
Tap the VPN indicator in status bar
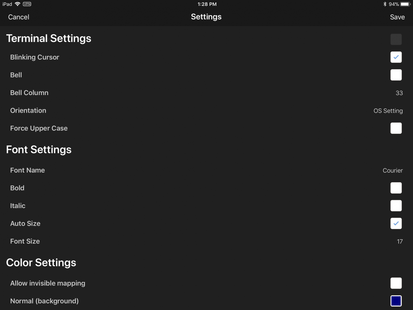pyautogui.click(x=27, y=4)
